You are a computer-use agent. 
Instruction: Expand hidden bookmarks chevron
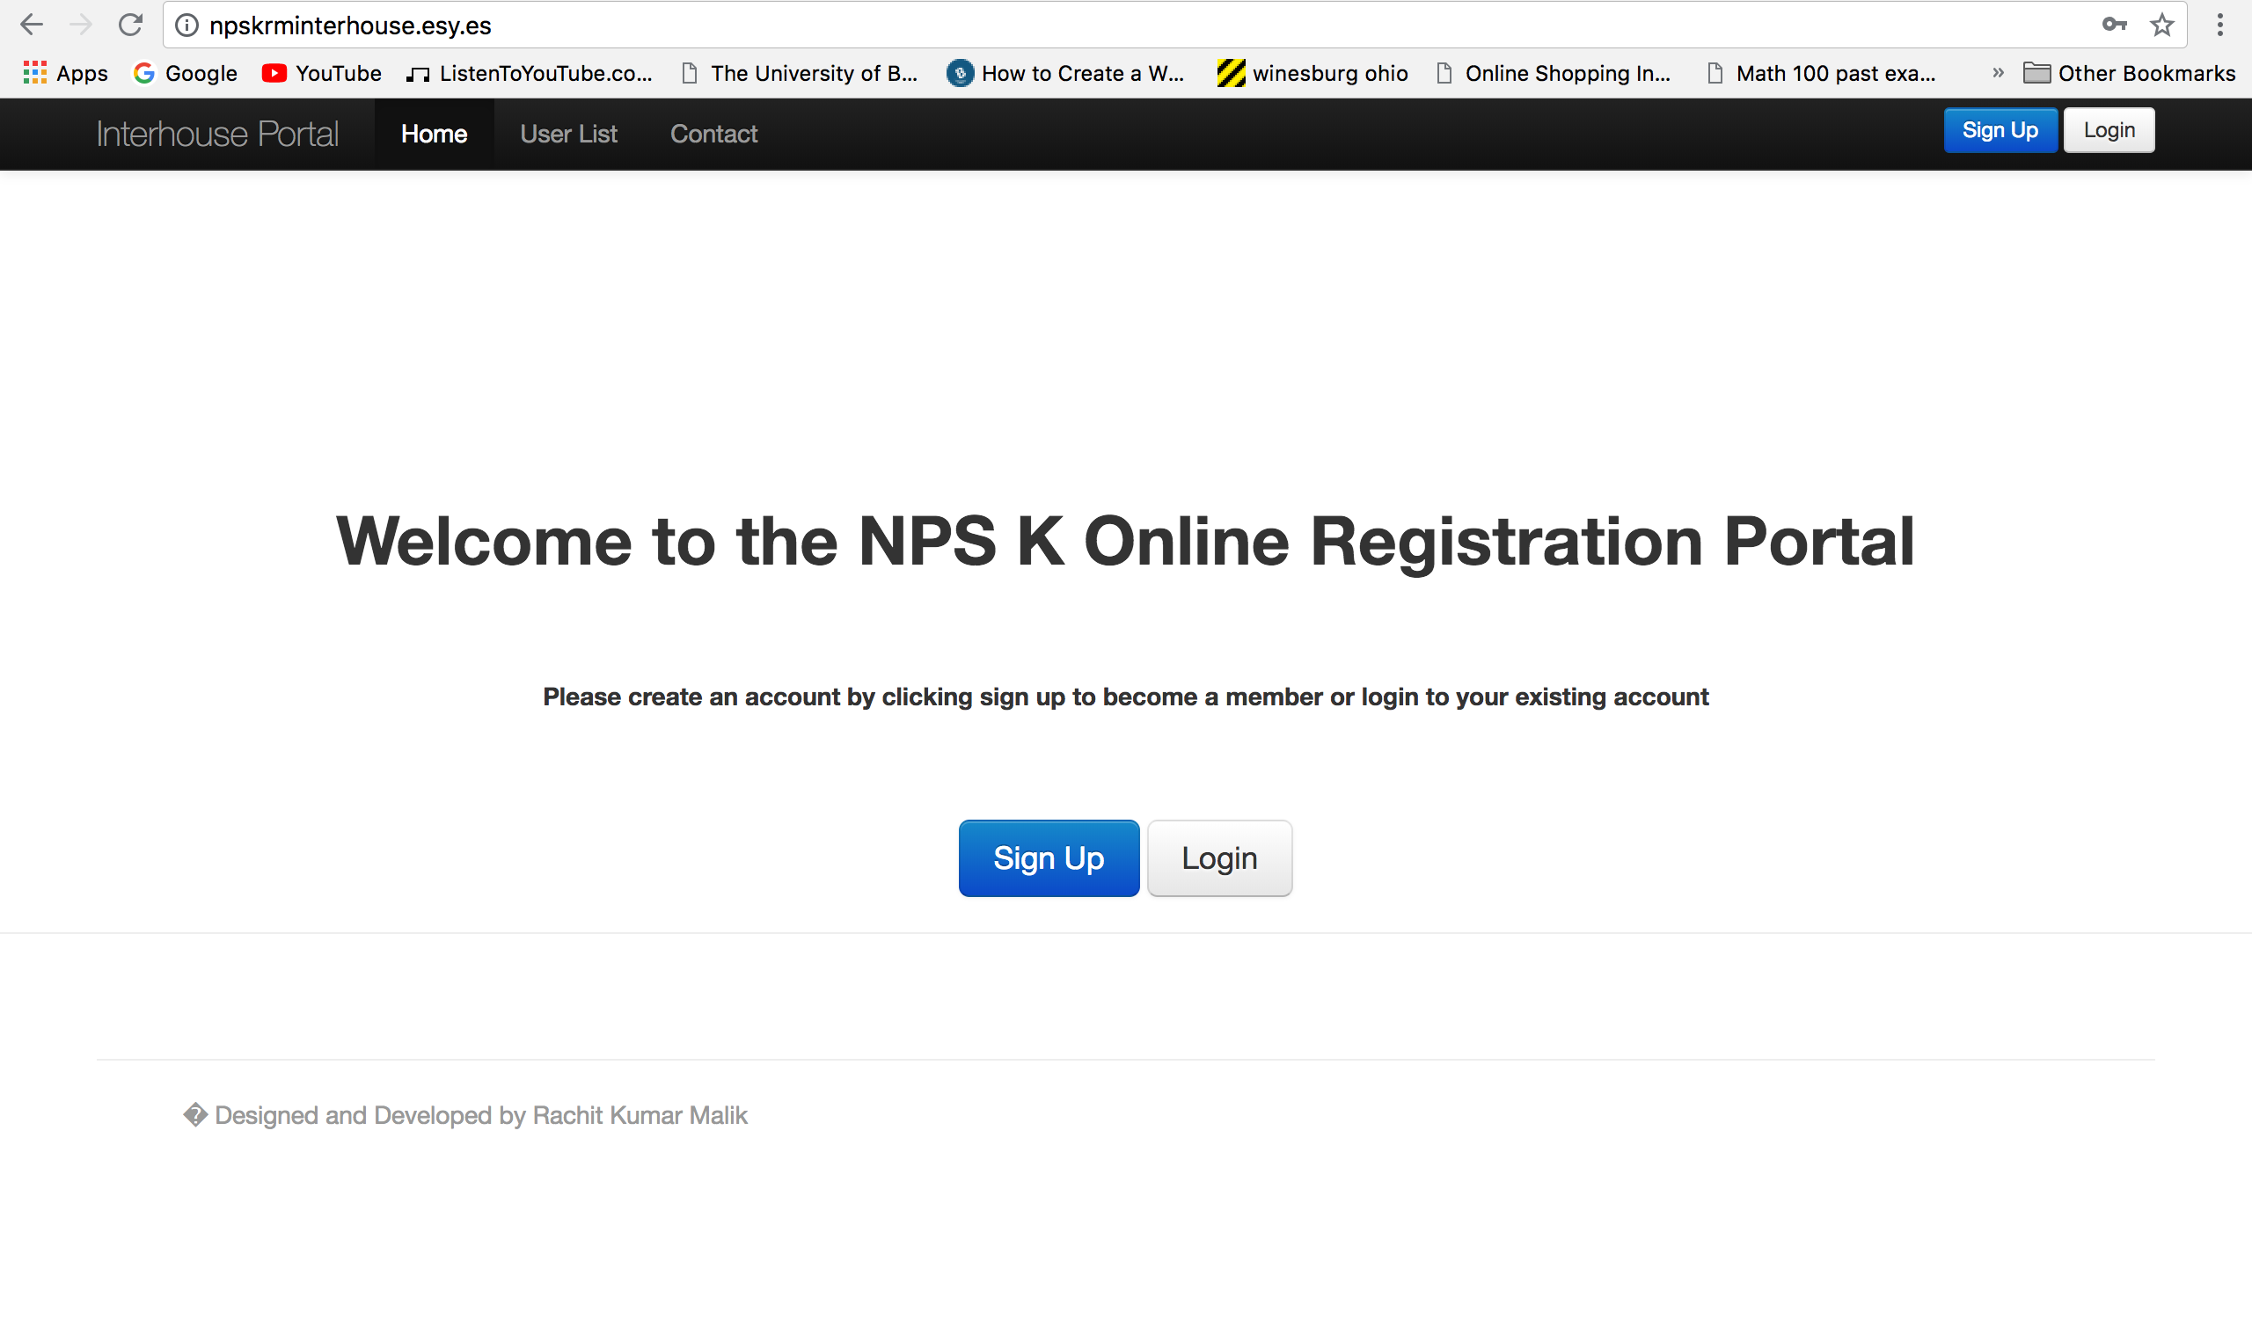click(1998, 73)
